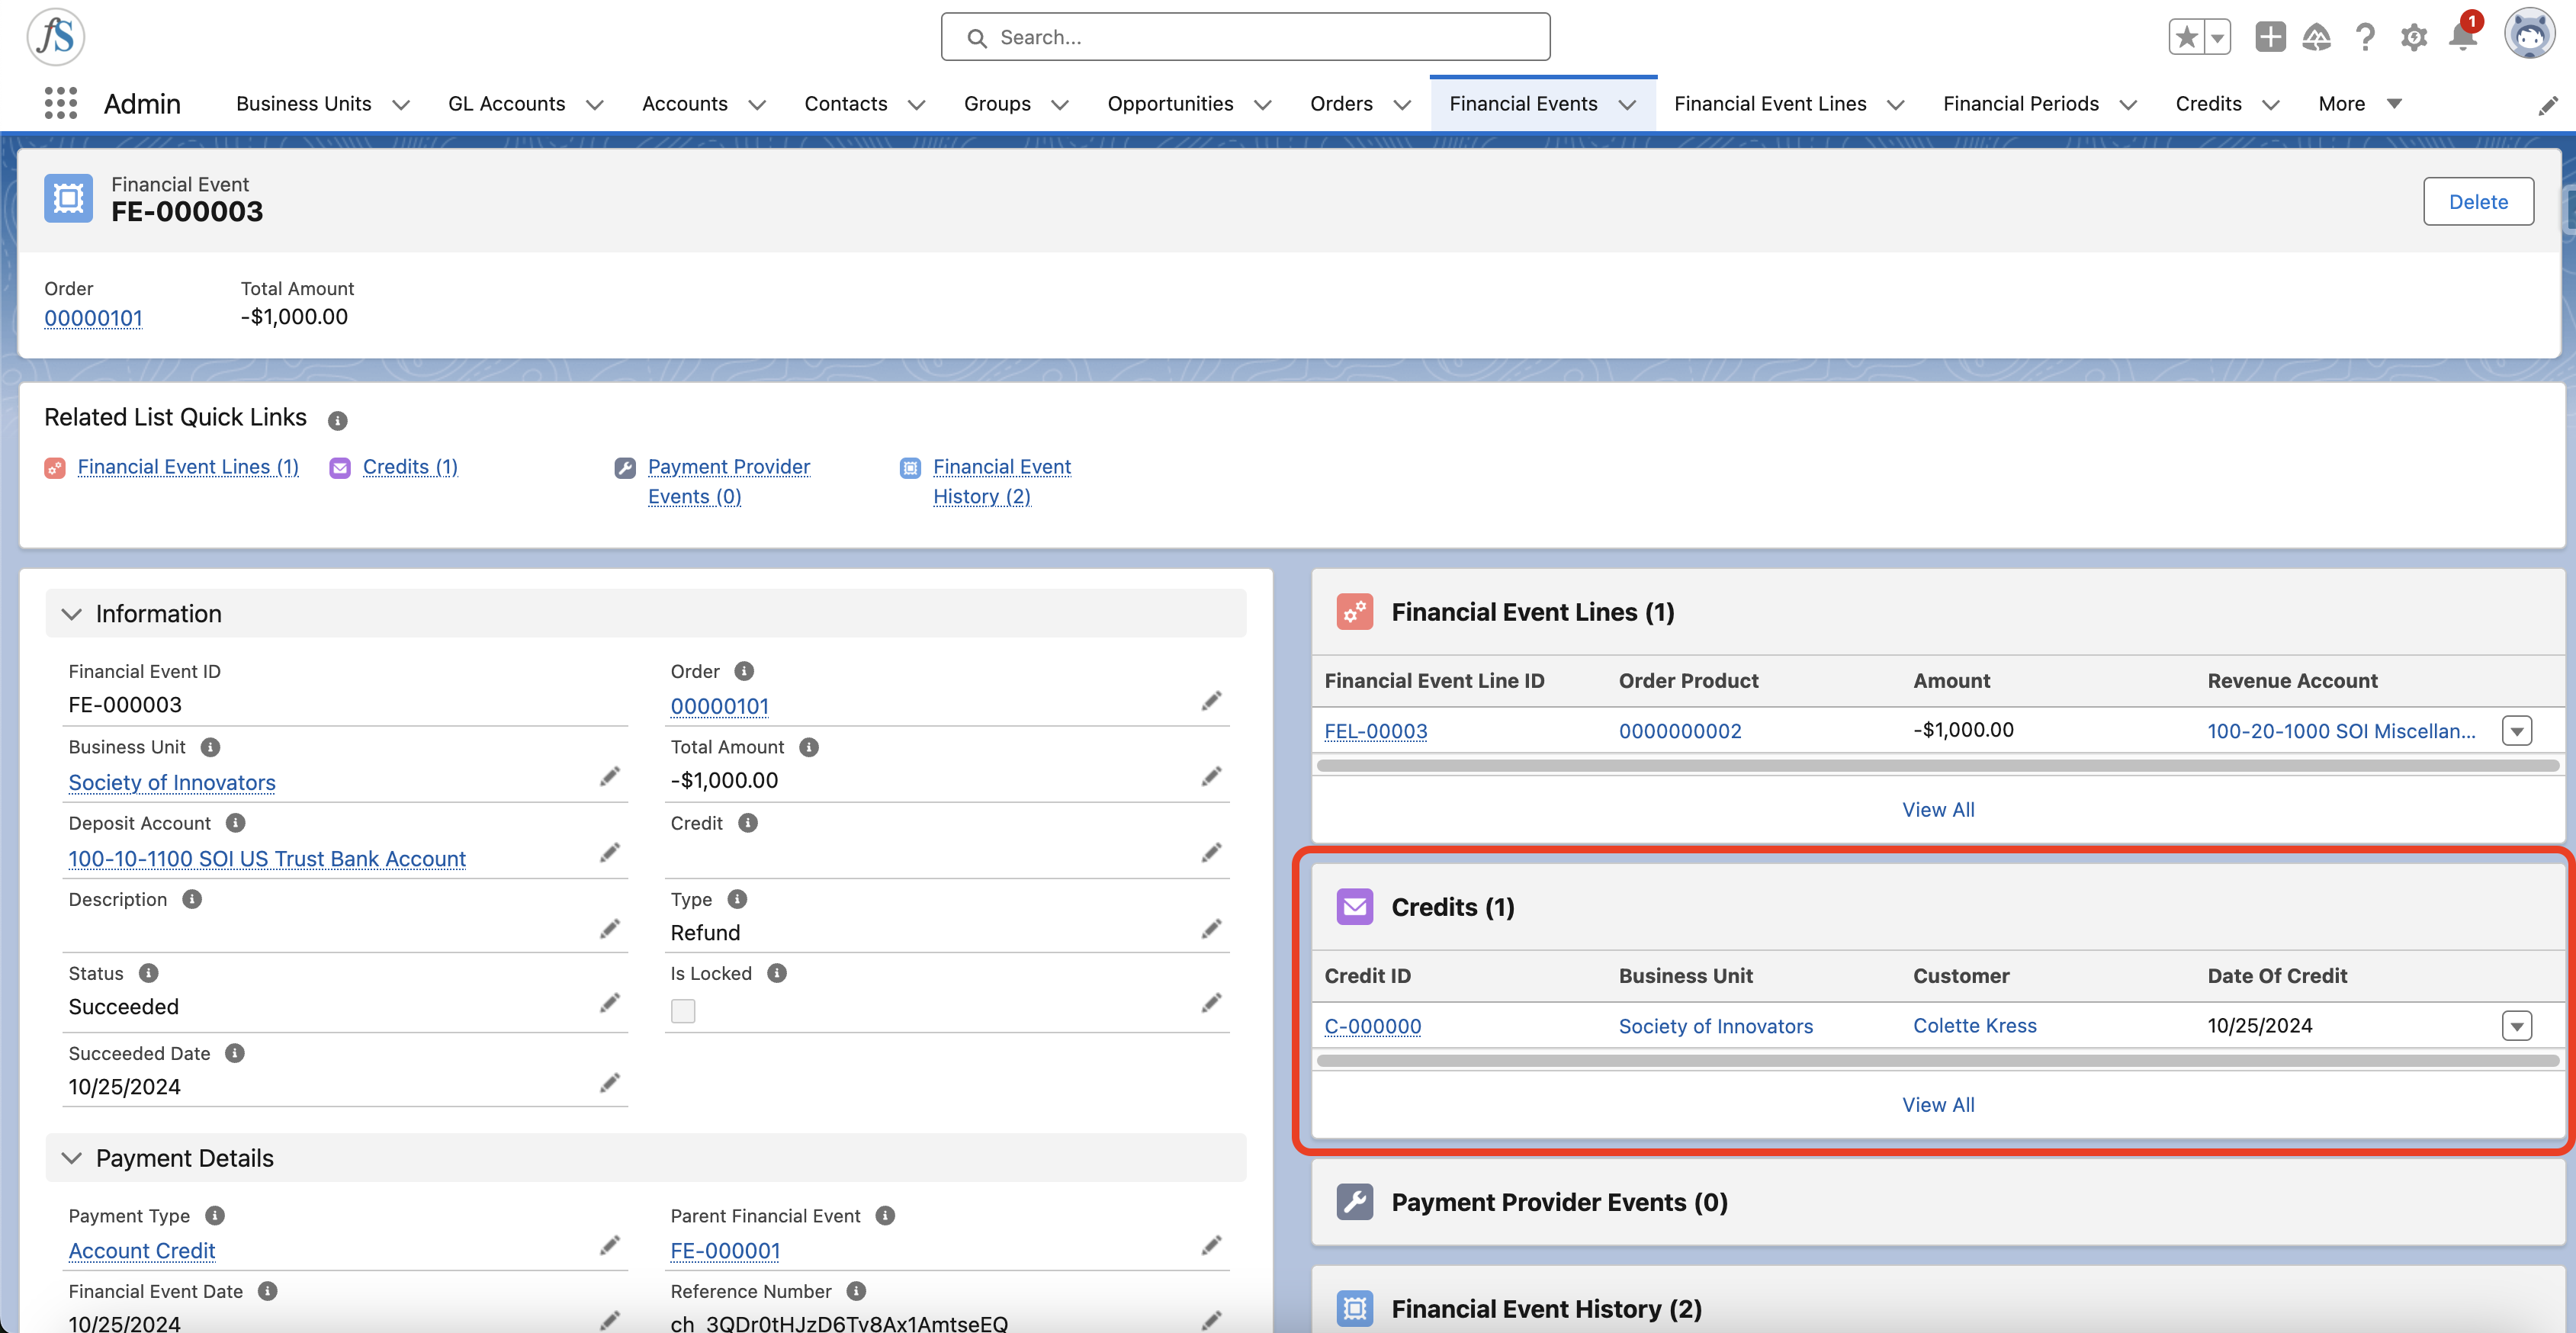The image size is (2576, 1333).
Task: View notifications bell icon
Action: (x=2462, y=38)
